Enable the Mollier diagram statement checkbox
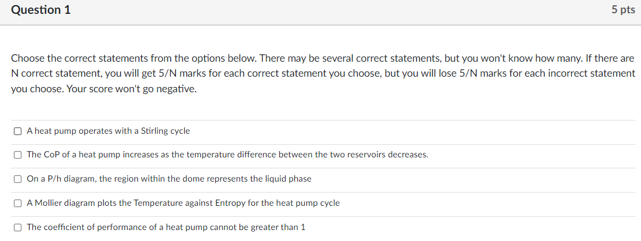641x241 pixels. (17, 203)
